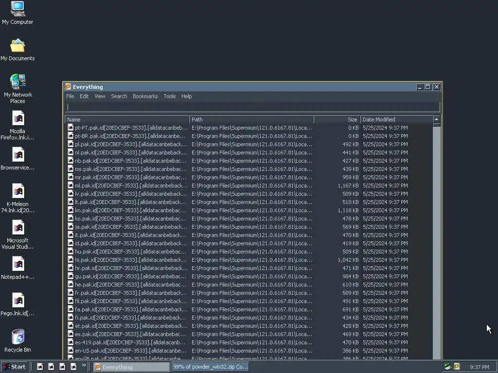Click the second quick launch icon in taskbar
498x373 pixels.
[51, 367]
